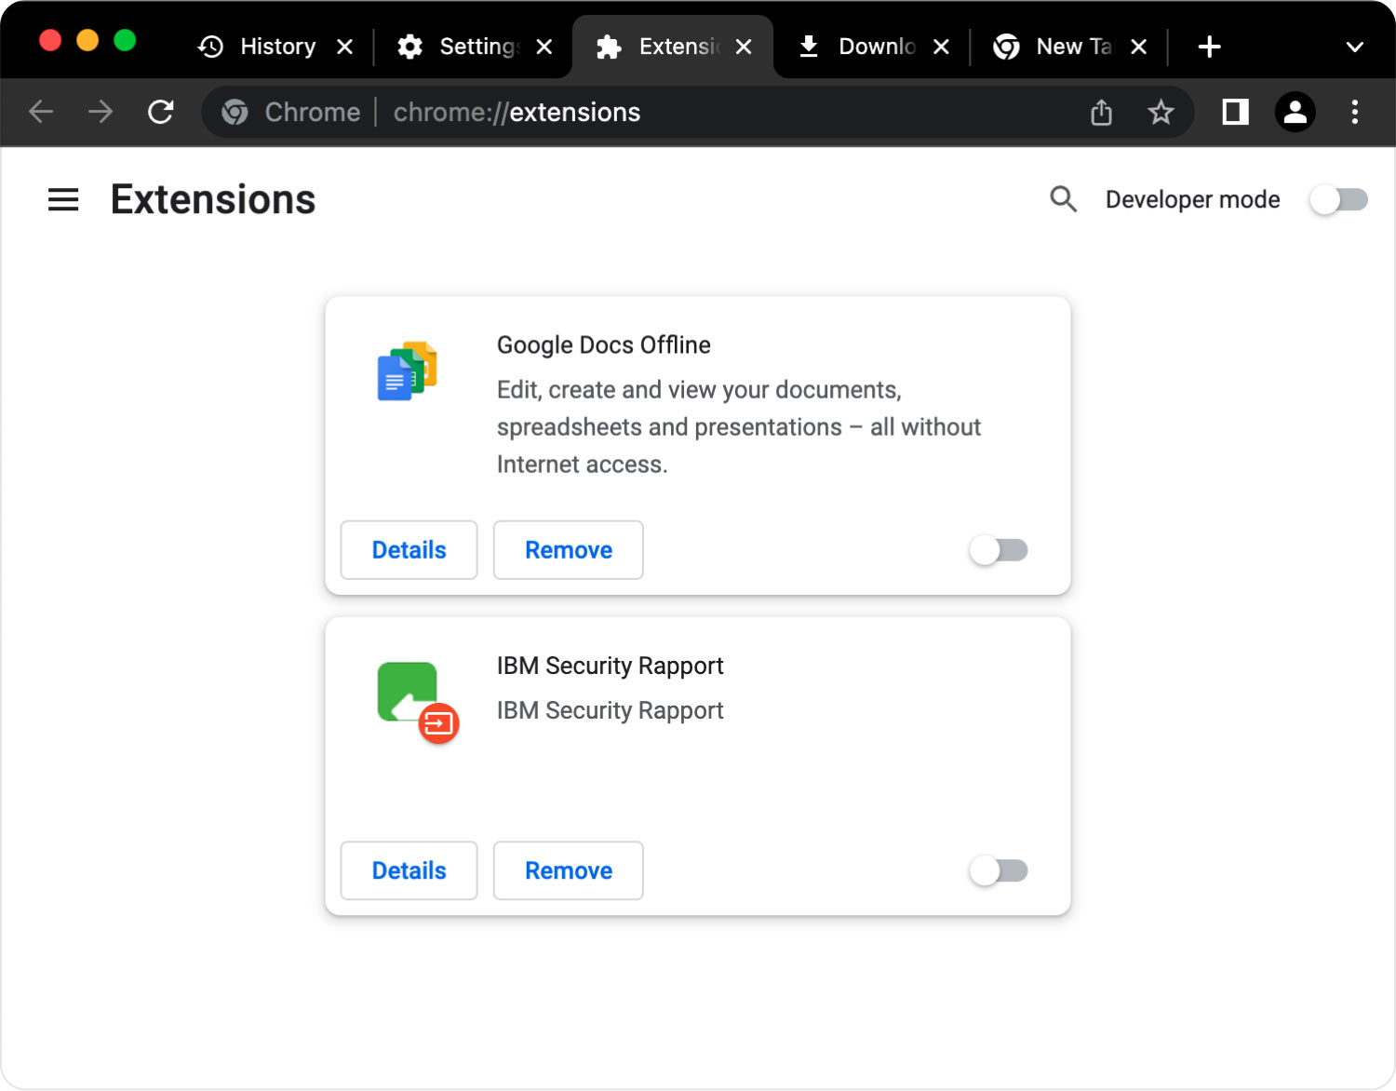Enable the Google Docs Offline extension
Image resolution: width=1396 pixels, height=1091 pixels.
tap(999, 550)
